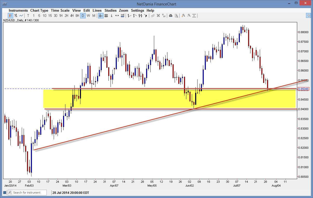Remove all drawn lines with delete-all icon
The image size is (313, 198).
[164, 16]
